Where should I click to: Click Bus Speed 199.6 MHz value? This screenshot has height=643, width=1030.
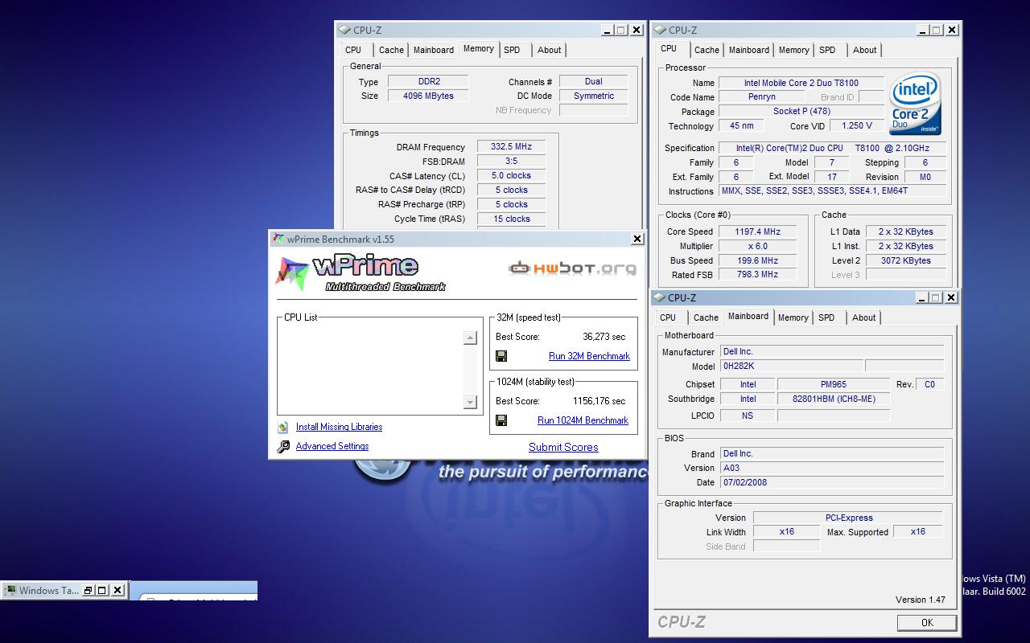[756, 260]
